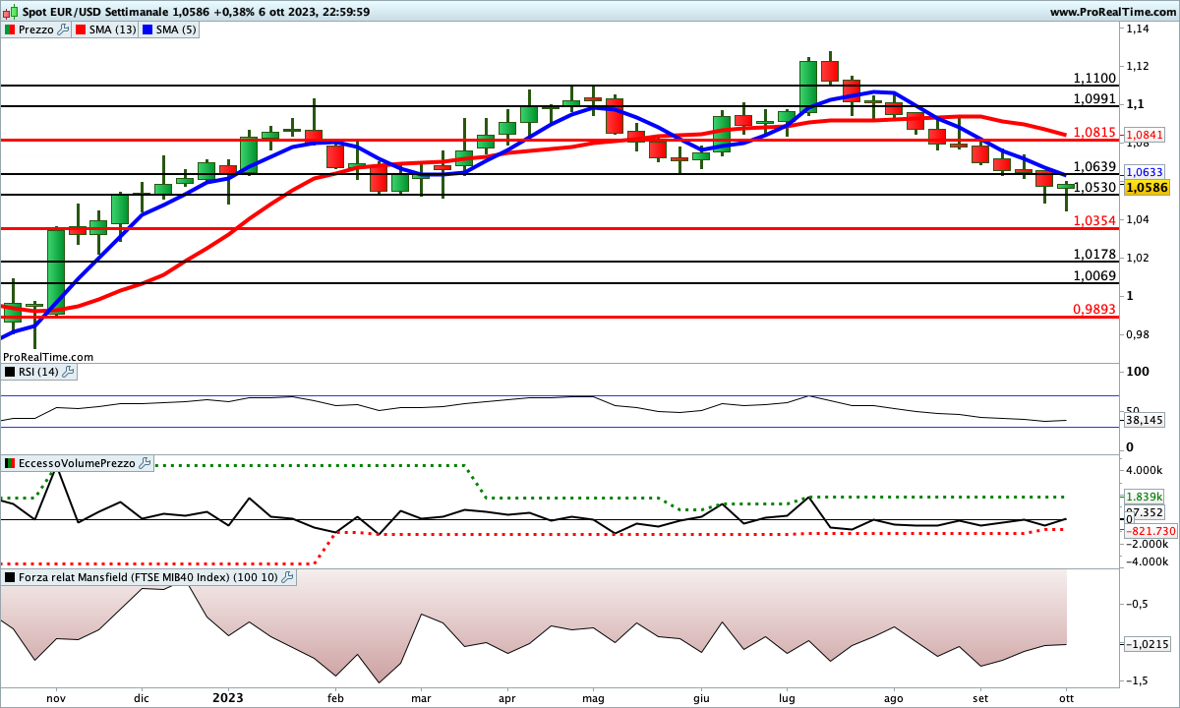Click the 1,0639 level label

(1094, 166)
